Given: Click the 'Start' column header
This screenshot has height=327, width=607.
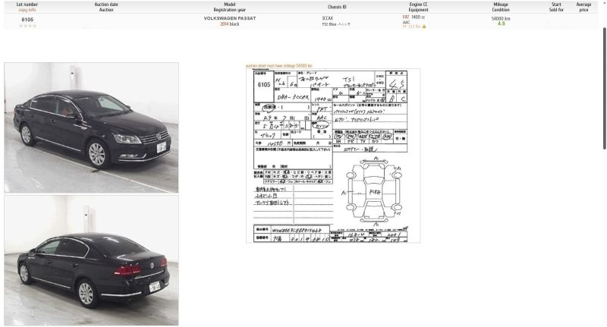Looking at the screenshot, I should (x=556, y=5).
